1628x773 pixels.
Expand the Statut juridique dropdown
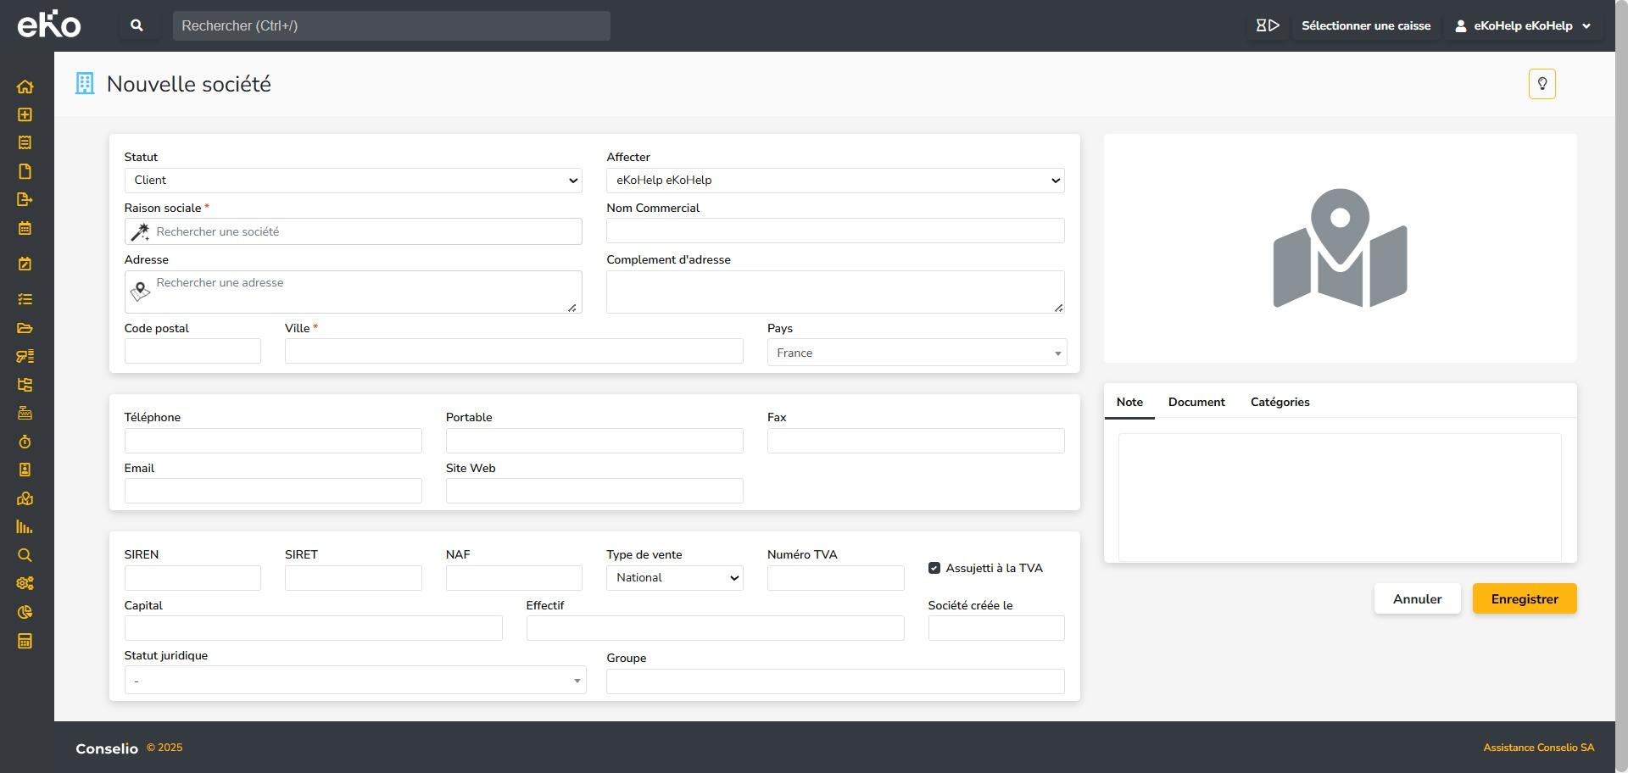[354, 681]
